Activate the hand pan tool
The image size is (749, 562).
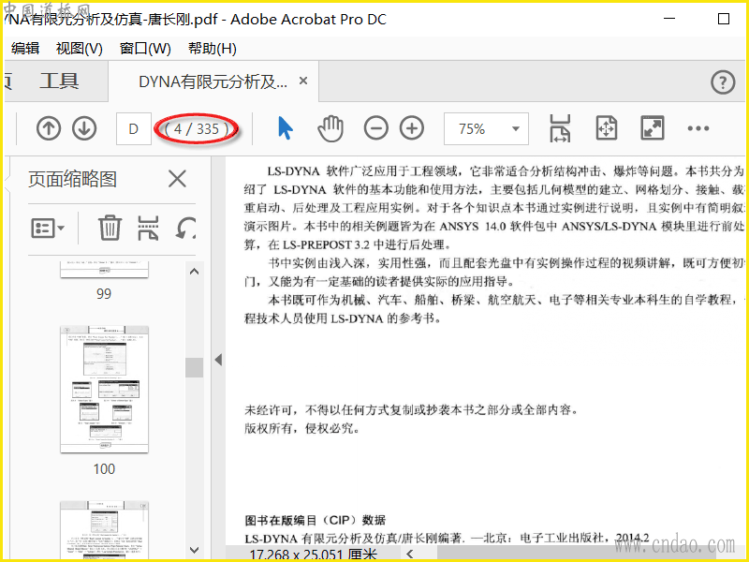tap(330, 128)
